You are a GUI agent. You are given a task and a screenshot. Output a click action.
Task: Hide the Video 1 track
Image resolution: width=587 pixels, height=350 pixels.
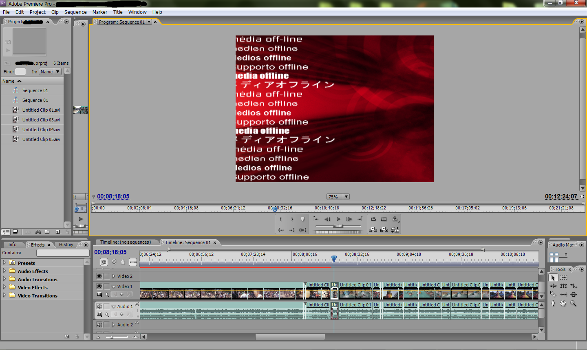point(99,286)
